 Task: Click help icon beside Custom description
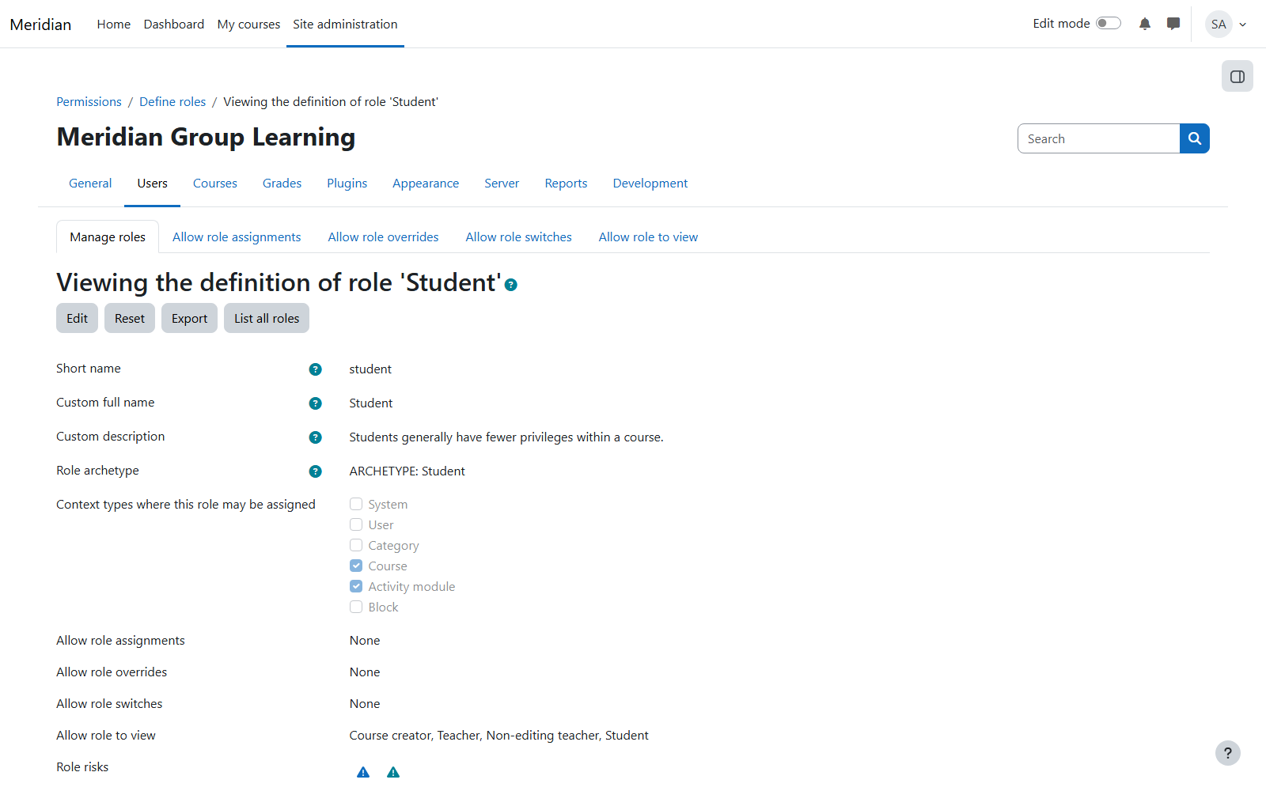(x=315, y=437)
